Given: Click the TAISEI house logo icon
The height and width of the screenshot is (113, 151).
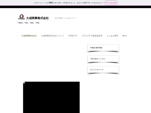Looking at the screenshot, I should tap(21, 17).
